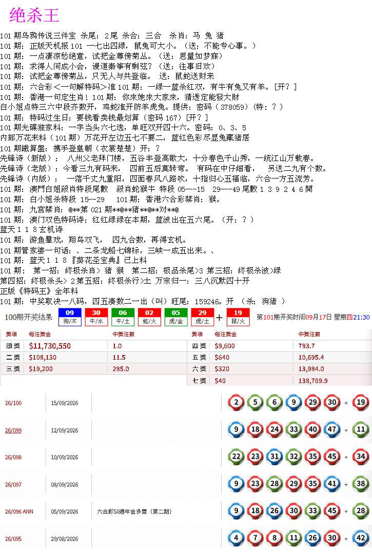Click the green 06 result box
The width and height of the screenshot is (372, 552).
pos(123,317)
